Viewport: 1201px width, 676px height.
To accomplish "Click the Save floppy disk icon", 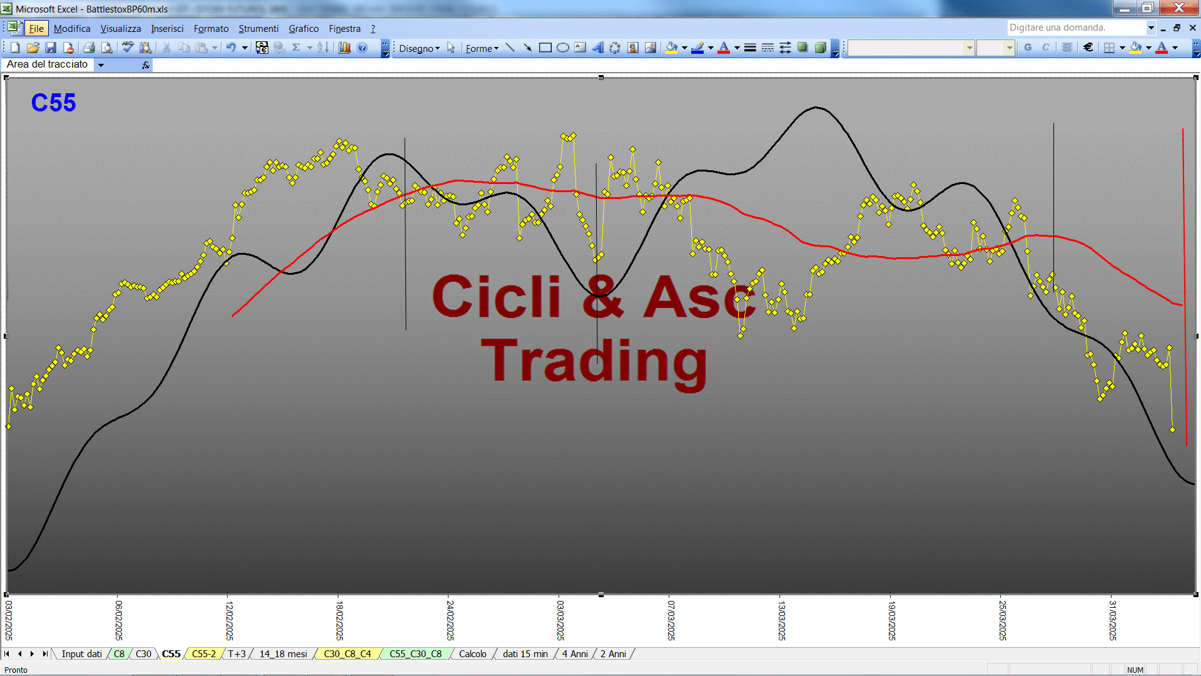I will click(51, 48).
